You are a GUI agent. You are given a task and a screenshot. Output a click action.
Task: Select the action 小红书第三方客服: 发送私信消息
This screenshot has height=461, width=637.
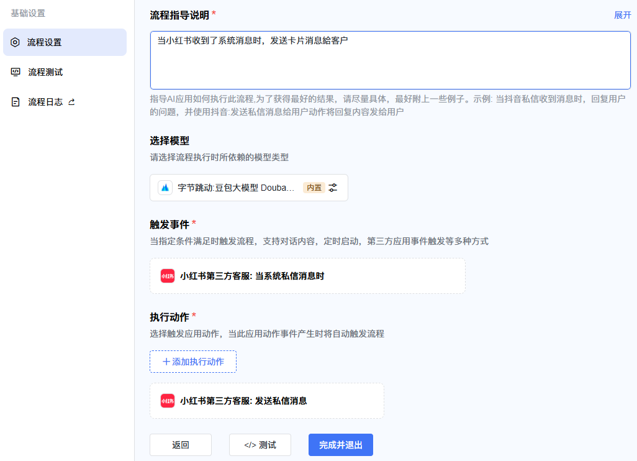pyautogui.click(x=267, y=401)
